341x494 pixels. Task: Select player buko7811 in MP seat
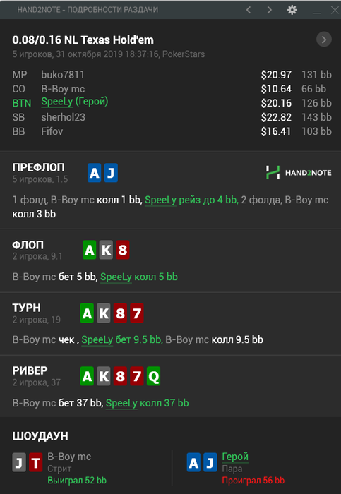tap(63, 75)
